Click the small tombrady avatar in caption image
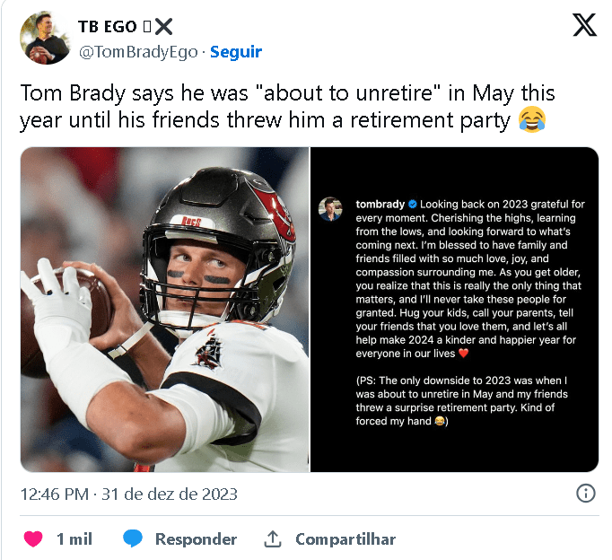The height and width of the screenshot is (560, 612). click(x=330, y=208)
